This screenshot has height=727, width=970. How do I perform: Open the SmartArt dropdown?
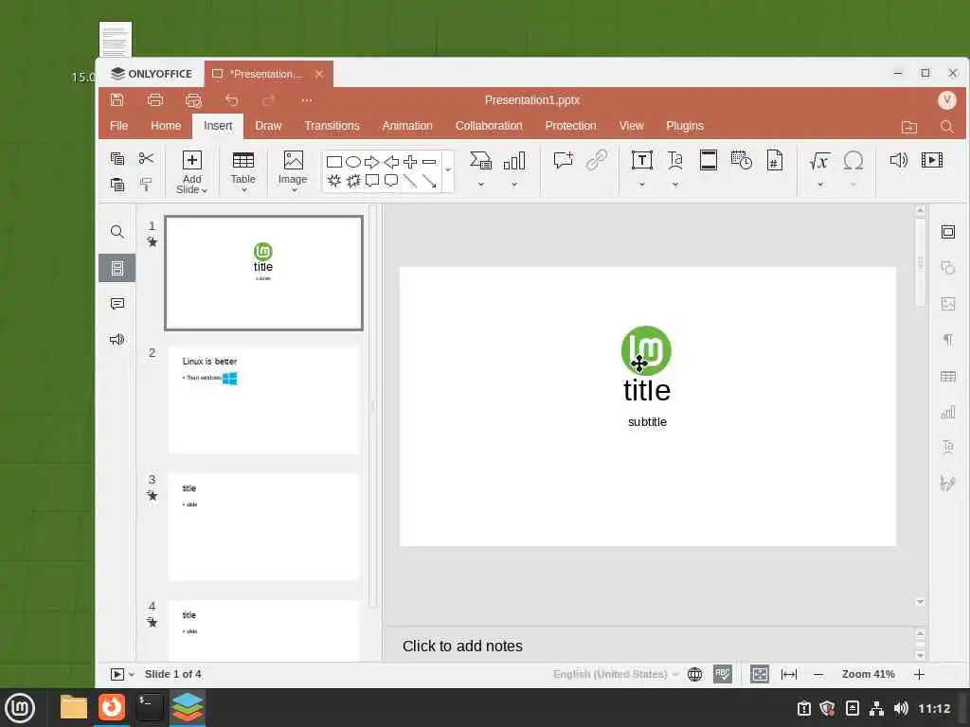click(480, 185)
